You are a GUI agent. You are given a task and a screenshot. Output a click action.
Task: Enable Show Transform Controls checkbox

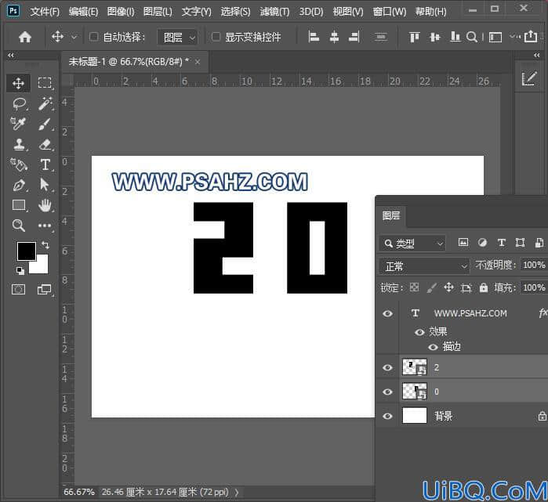coord(216,37)
